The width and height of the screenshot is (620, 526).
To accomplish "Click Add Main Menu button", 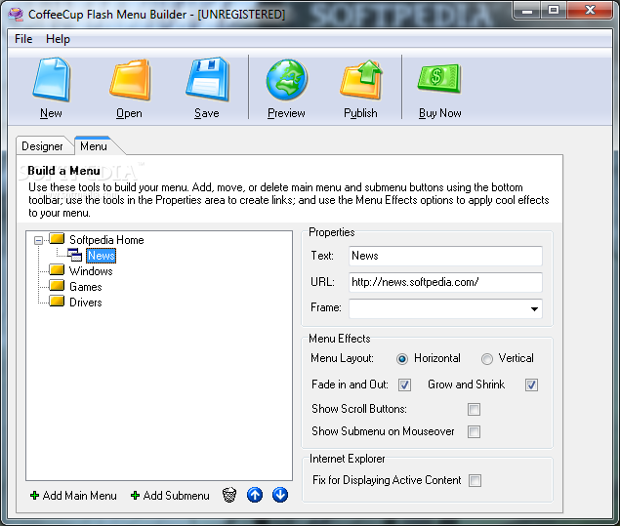I will click(x=73, y=496).
